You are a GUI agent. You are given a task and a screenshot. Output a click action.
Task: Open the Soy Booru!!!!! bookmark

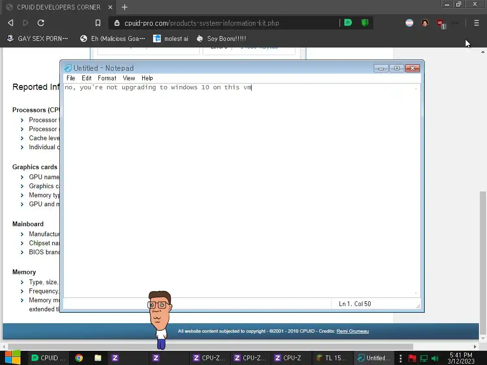222,38
